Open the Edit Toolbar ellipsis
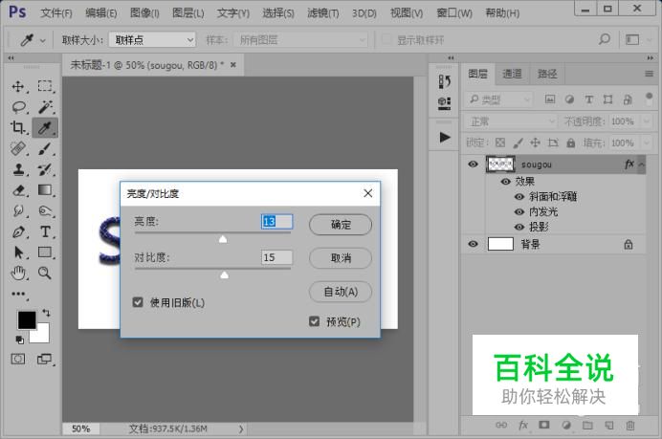The image size is (662, 439). 18,294
